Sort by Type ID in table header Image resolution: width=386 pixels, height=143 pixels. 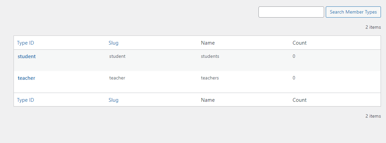coord(26,43)
